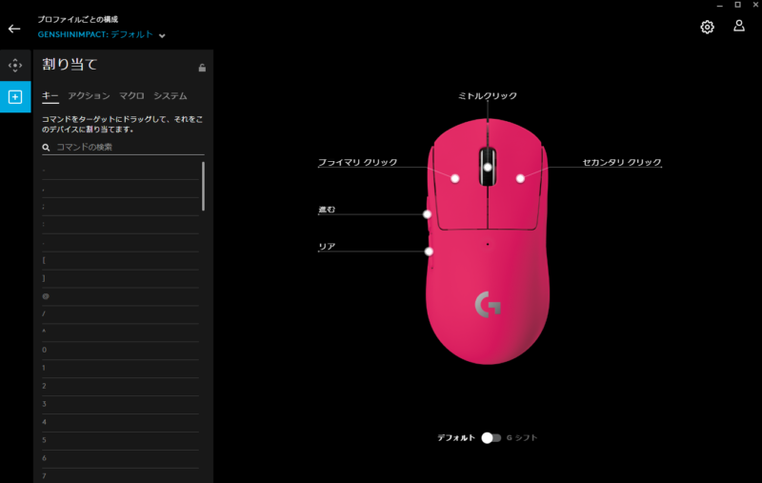This screenshot has height=483, width=762.
Task: Select the 進む side button label
Action: [x=327, y=210]
